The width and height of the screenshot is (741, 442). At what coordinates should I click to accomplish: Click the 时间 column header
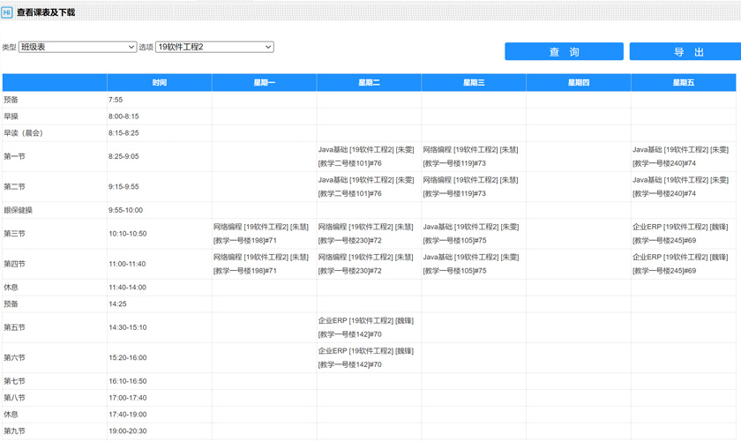[x=160, y=82]
